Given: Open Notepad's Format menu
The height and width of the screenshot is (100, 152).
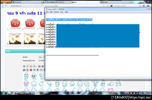Looking at the screenshot, I should (x=56, y=12).
